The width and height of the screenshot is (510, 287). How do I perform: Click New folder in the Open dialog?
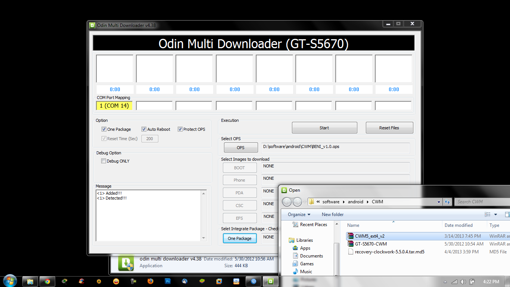333,215
